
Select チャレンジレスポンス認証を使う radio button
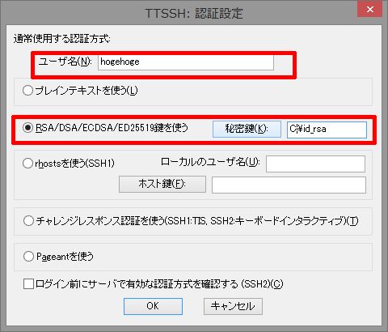[28, 221]
